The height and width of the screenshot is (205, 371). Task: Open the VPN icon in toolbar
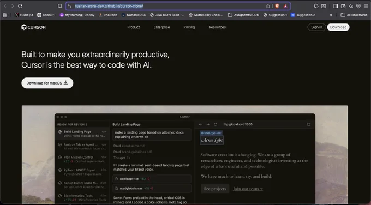point(358,6)
